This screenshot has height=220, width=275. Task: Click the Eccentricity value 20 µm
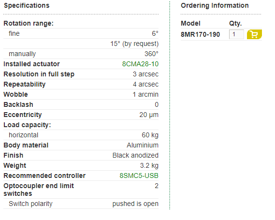[x=149, y=115]
